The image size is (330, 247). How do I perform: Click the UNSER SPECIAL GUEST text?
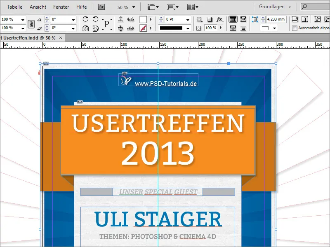pos(158,192)
